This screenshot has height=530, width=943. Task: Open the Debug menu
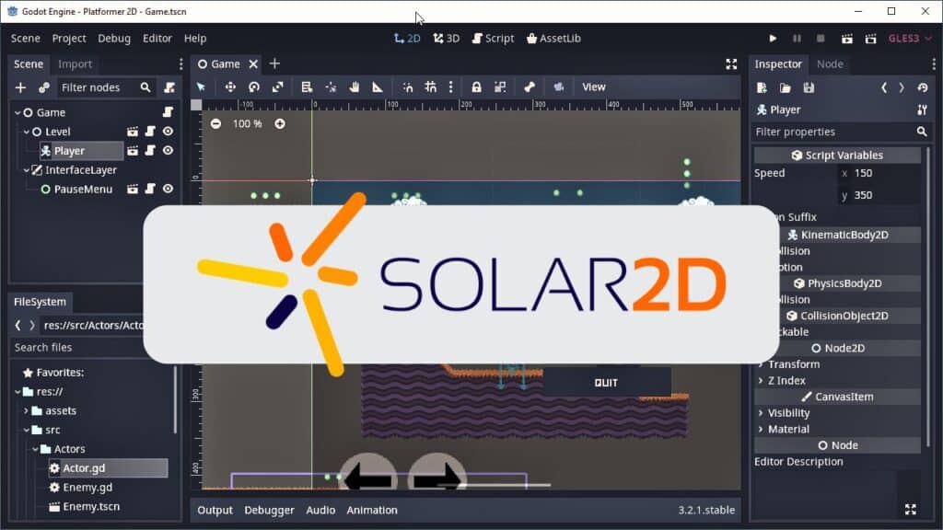[114, 39]
